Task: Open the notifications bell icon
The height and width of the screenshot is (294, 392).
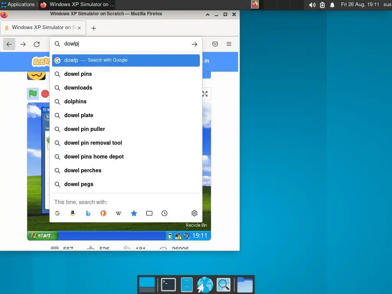Action: point(332,5)
